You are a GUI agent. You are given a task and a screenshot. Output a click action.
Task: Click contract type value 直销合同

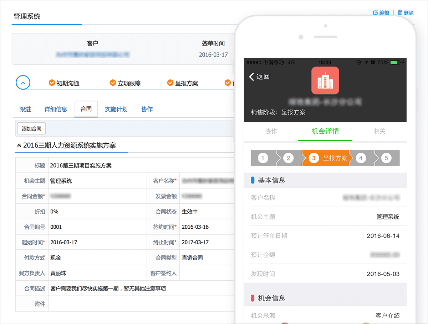[192, 258]
